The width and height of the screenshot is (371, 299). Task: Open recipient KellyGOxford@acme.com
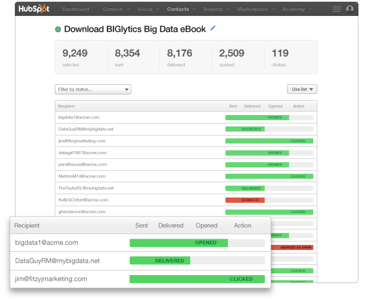(x=83, y=200)
